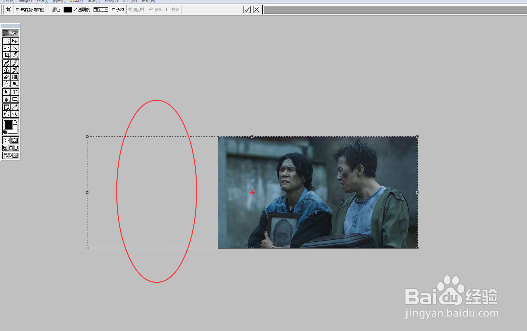Select the Move tool
This screenshot has height=331, width=527.
pyautogui.click(x=15, y=41)
